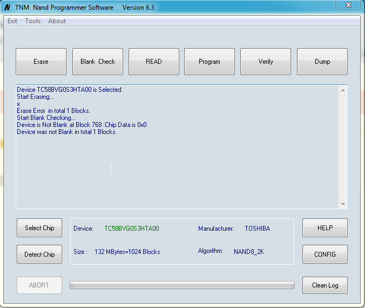This screenshot has height=308, width=365.
Task: Click the log scrollbar up arrow
Action: (x=343, y=90)
